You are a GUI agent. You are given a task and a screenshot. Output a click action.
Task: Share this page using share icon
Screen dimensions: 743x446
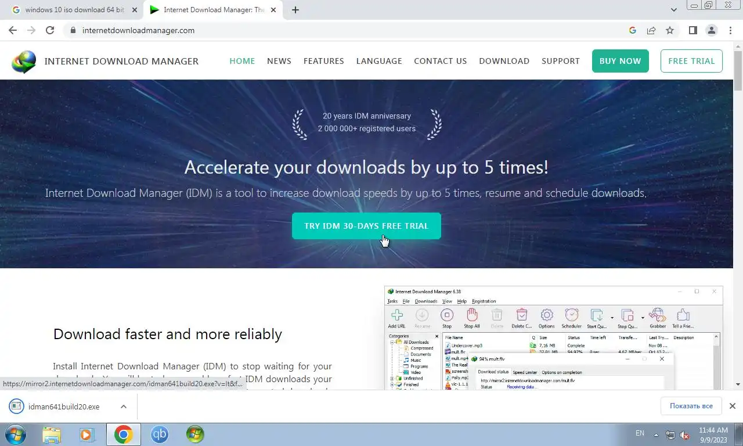click(651, 30)
